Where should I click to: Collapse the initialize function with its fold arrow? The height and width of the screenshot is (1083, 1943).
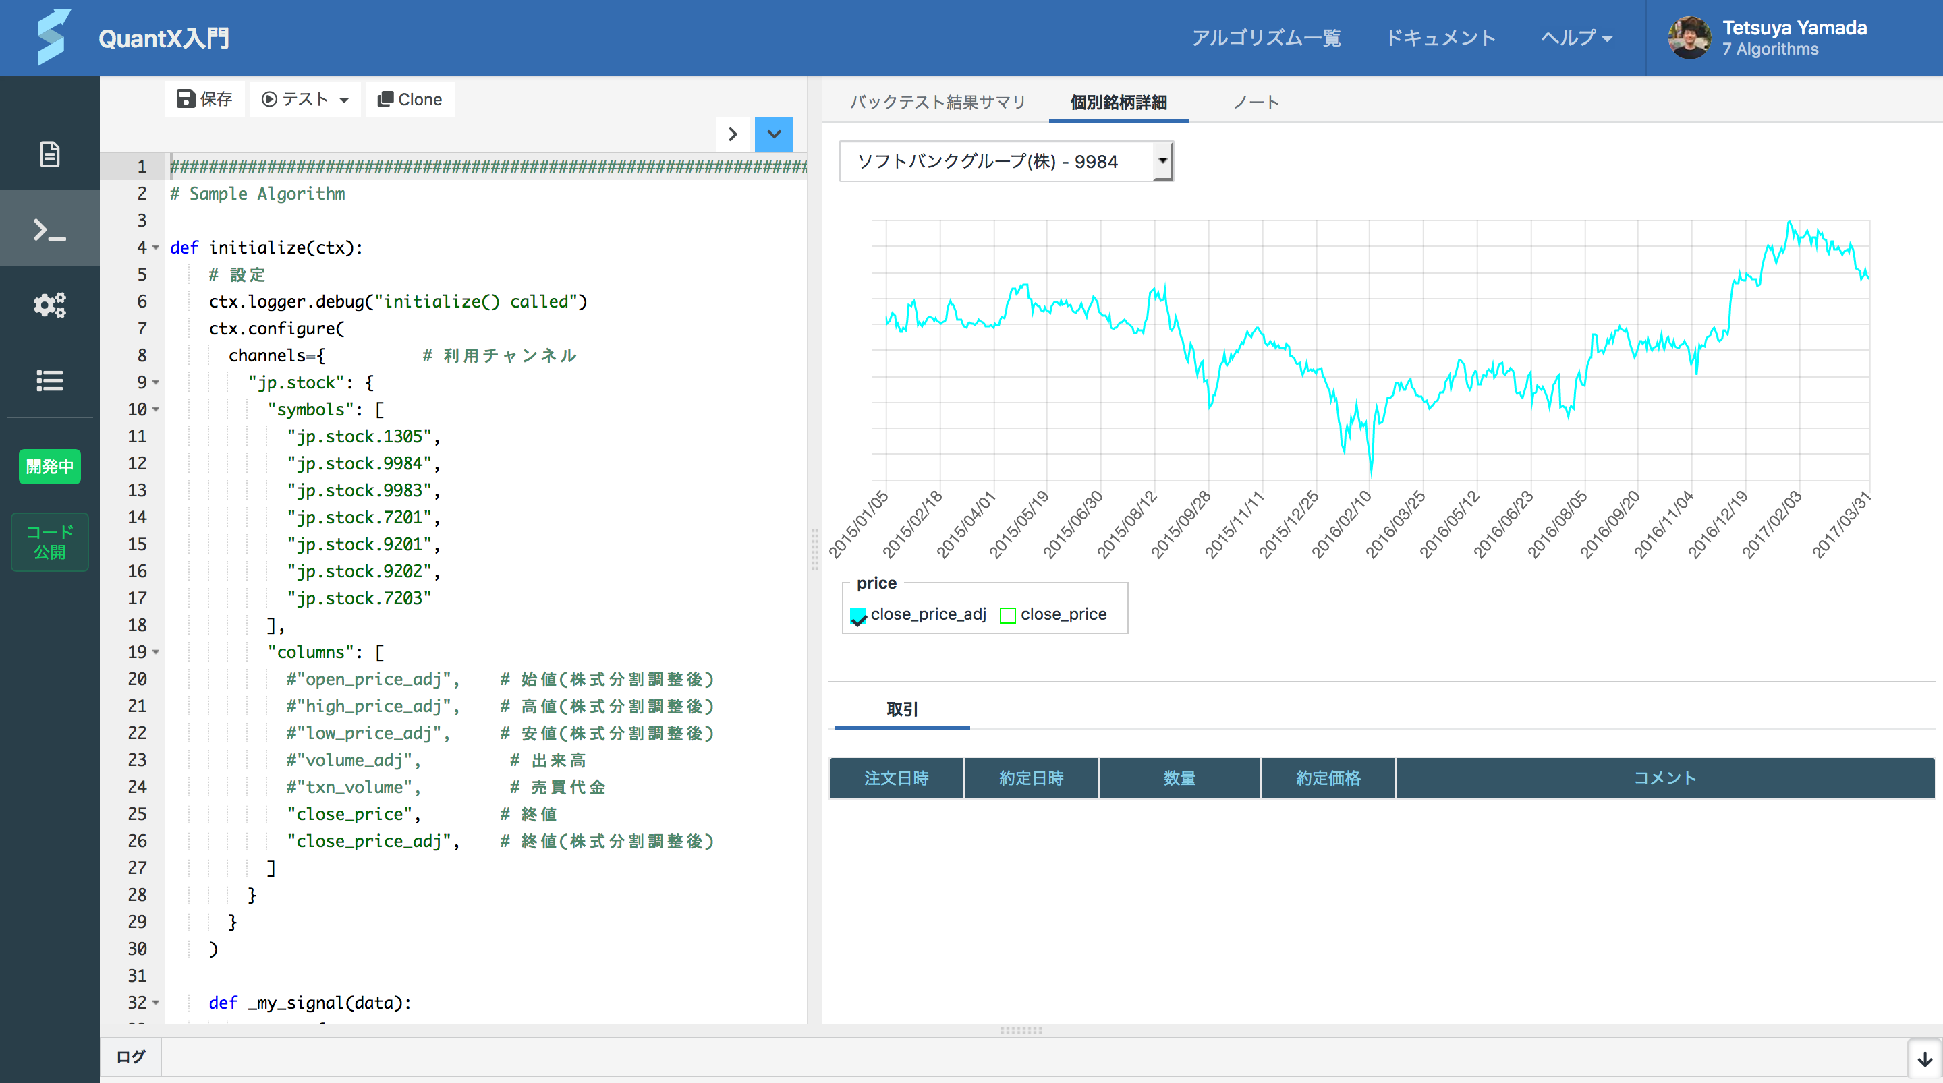[x=155, y=247]
